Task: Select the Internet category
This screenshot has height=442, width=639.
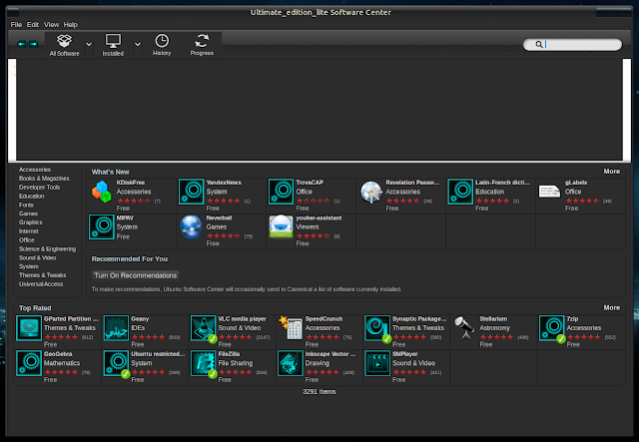Action: coord(29,231)
